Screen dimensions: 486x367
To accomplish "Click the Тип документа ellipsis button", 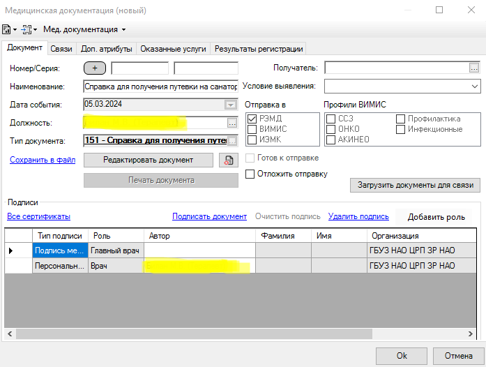I will pyautogui.click(x=232, y=141).
